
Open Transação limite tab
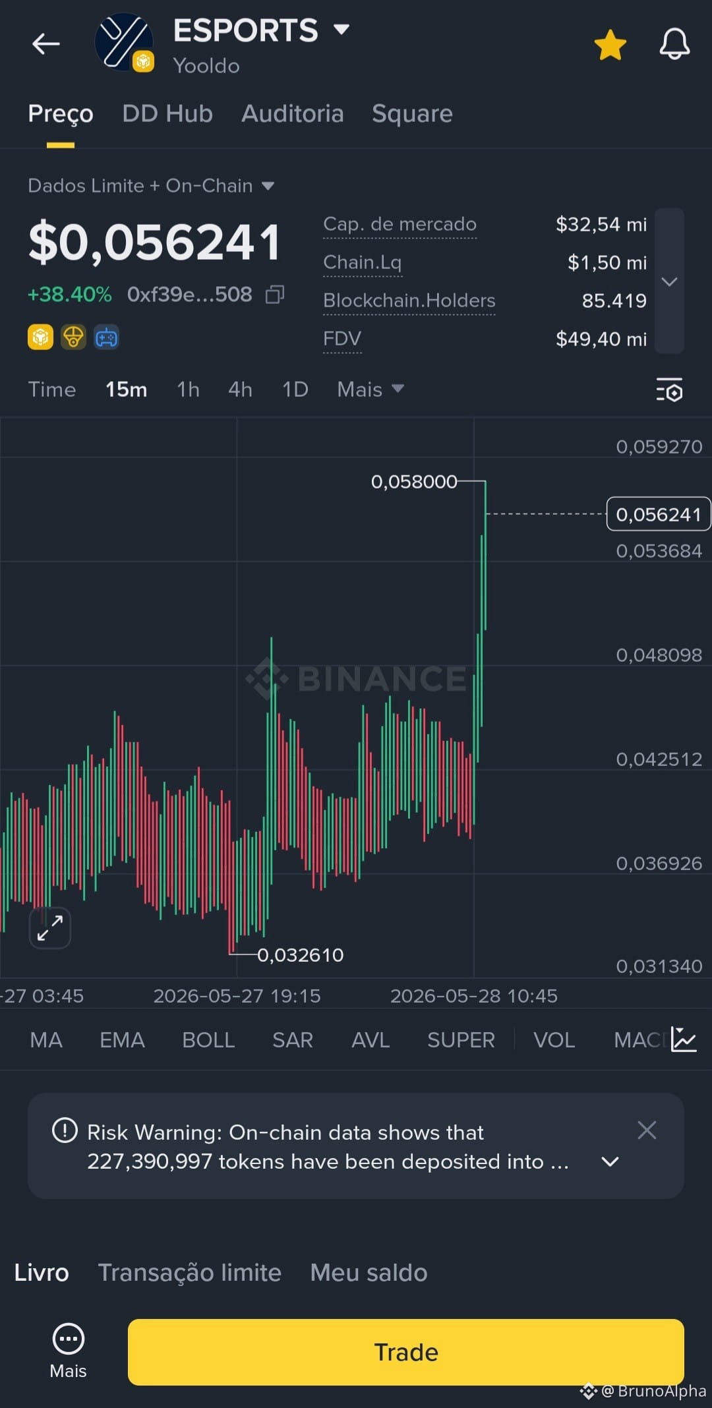pyautogui.click(x=190, y=1273)
